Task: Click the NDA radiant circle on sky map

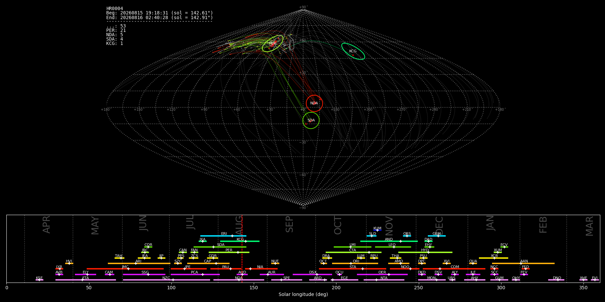Action: pyautogui.click(x=314, y=103)
